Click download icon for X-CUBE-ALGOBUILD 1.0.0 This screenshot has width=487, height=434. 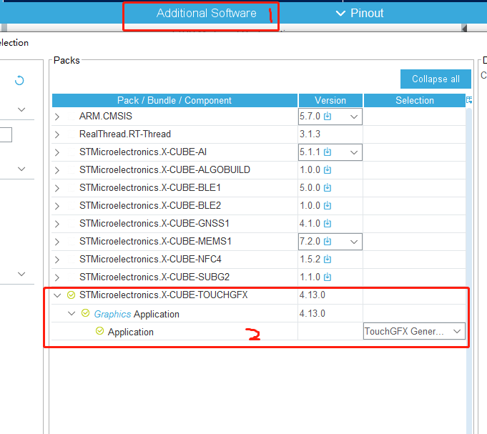(328, 170)
